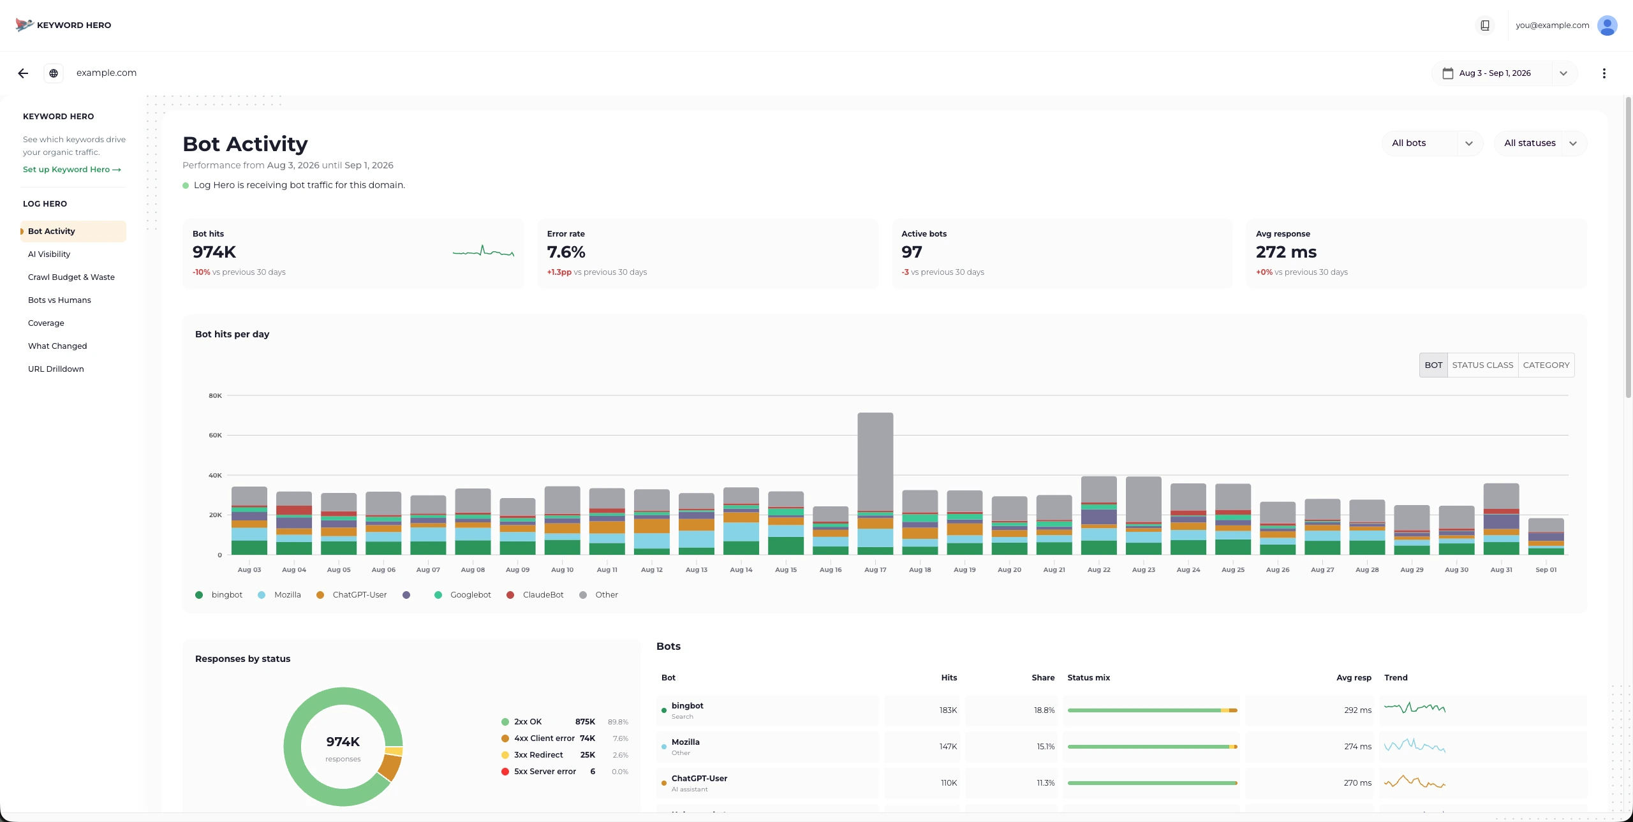Select Bot Activity in sidebar
1633x822 pixels.
click(x=73, y=231)
